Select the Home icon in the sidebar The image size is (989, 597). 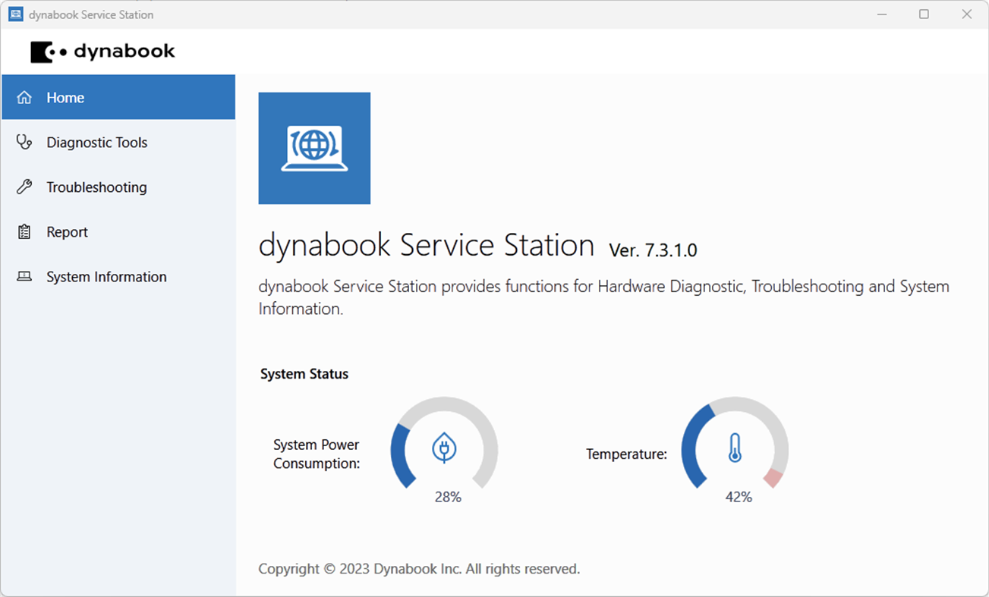pos(25,97)
